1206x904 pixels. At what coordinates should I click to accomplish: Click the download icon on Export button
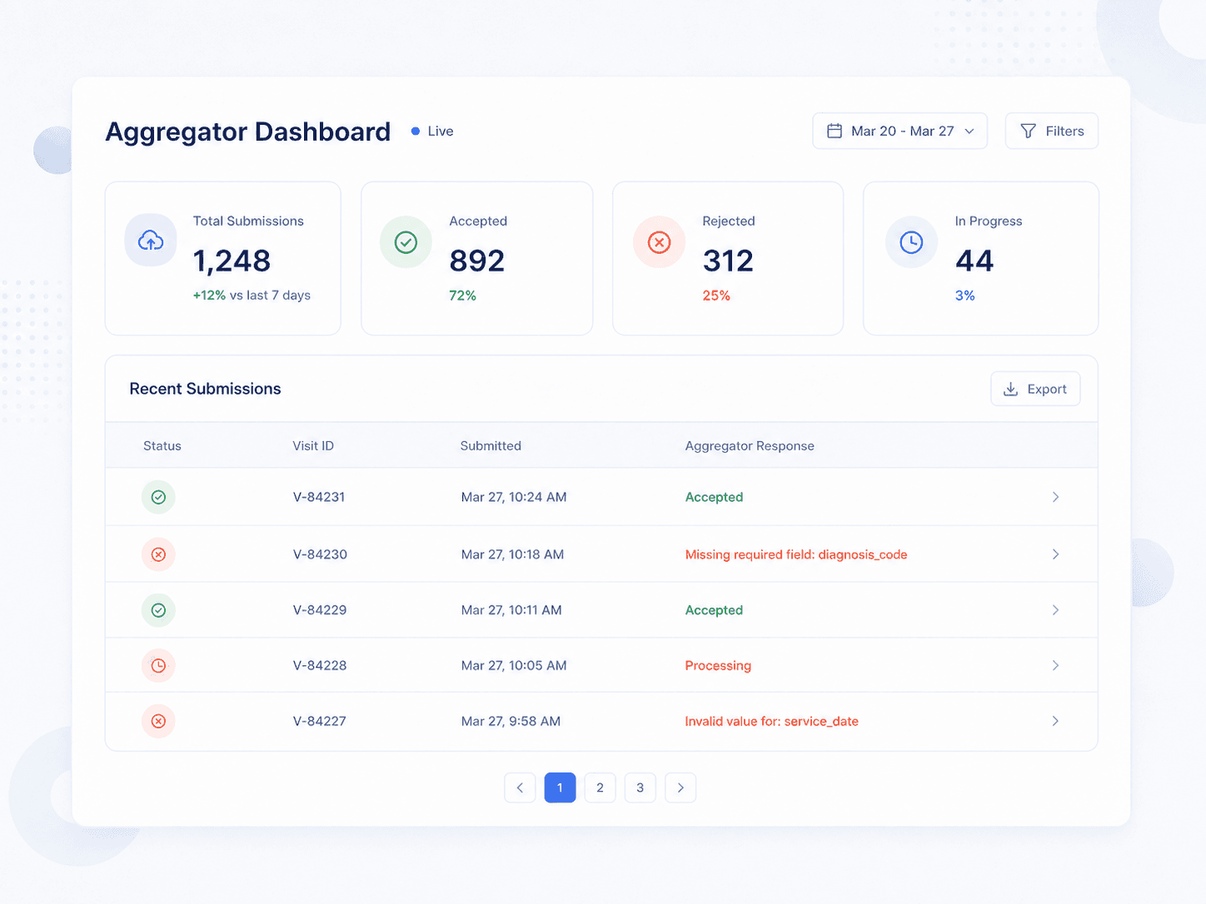coord(1010,389)
